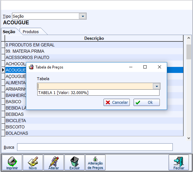Click scrollbar down arrow of section list
The height and width of the screenshot is (172, 193).
click(189, 138)
